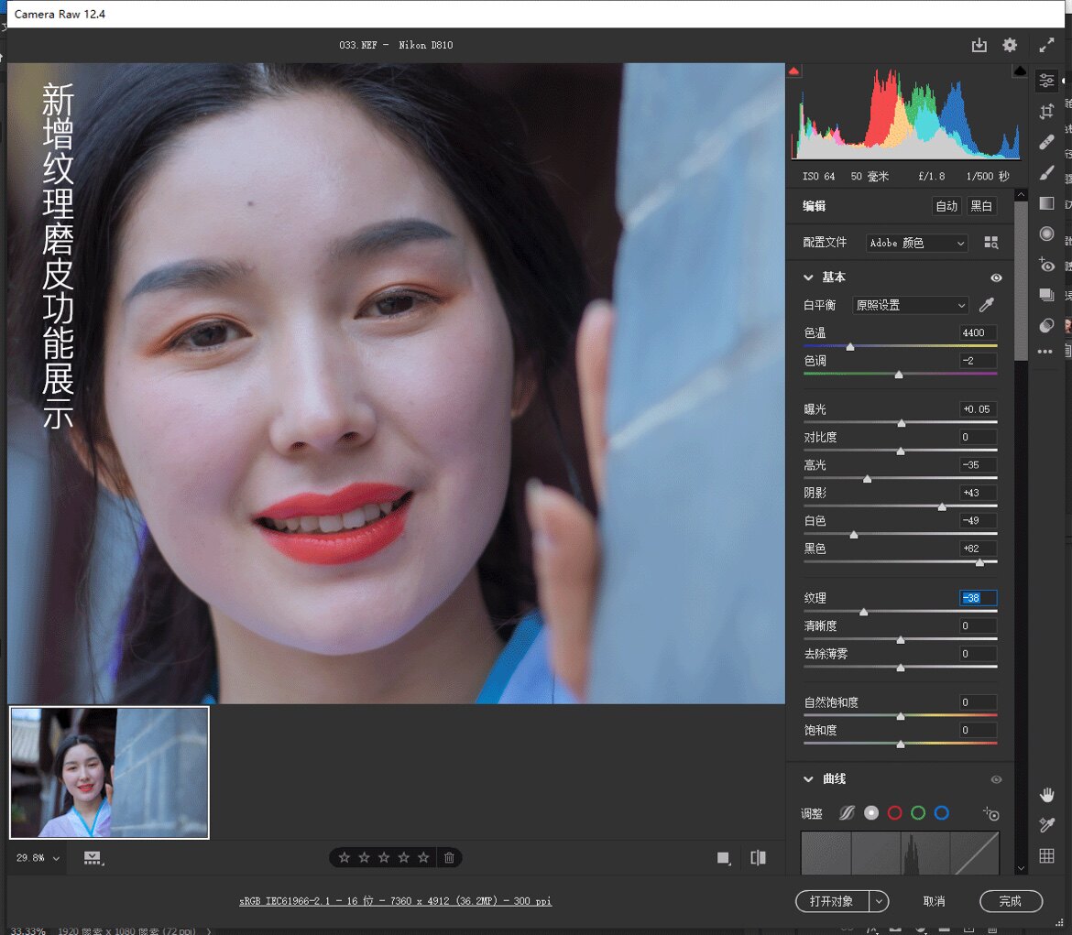The width and height of the screenshot is (1072, 935).
Task: Select the curve targeted adjustment tool
Action: click(991, 813)
